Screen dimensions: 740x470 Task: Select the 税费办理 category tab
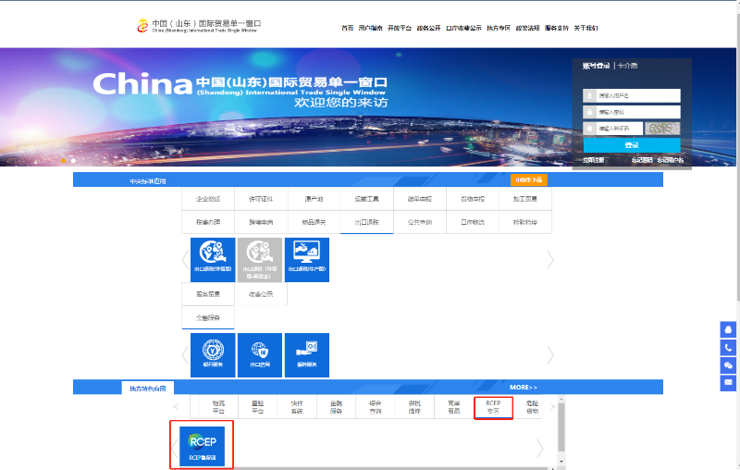[x=208, y=222]
